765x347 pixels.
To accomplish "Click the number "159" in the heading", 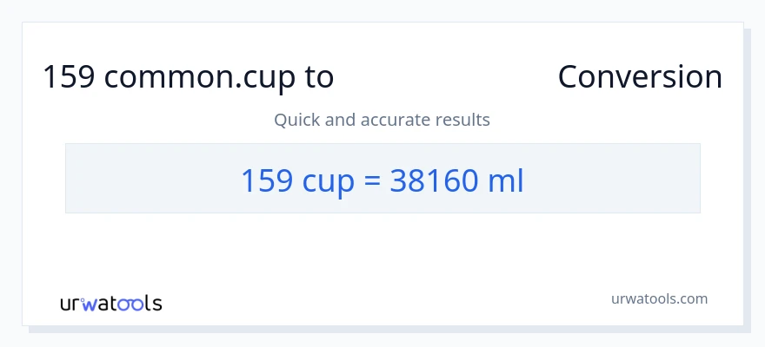I will click(69, 77).
